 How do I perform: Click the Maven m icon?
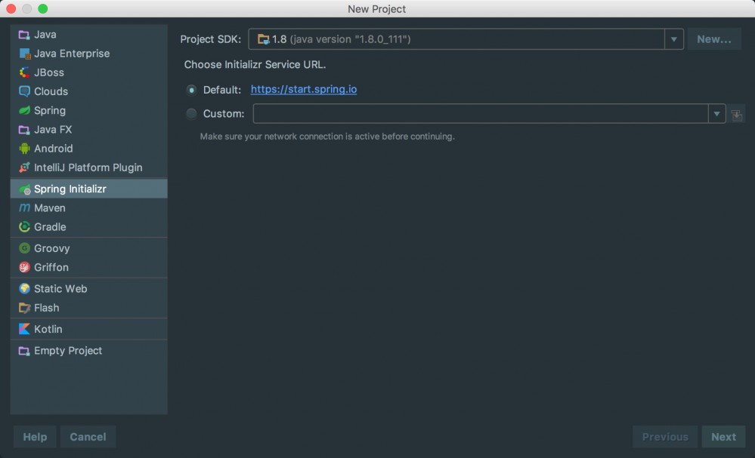(x=24, y=208)
